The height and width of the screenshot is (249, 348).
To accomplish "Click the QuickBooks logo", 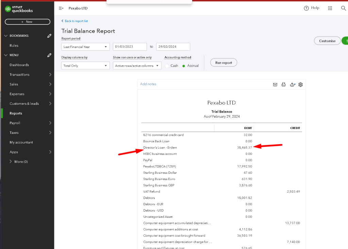I will 19,9.
